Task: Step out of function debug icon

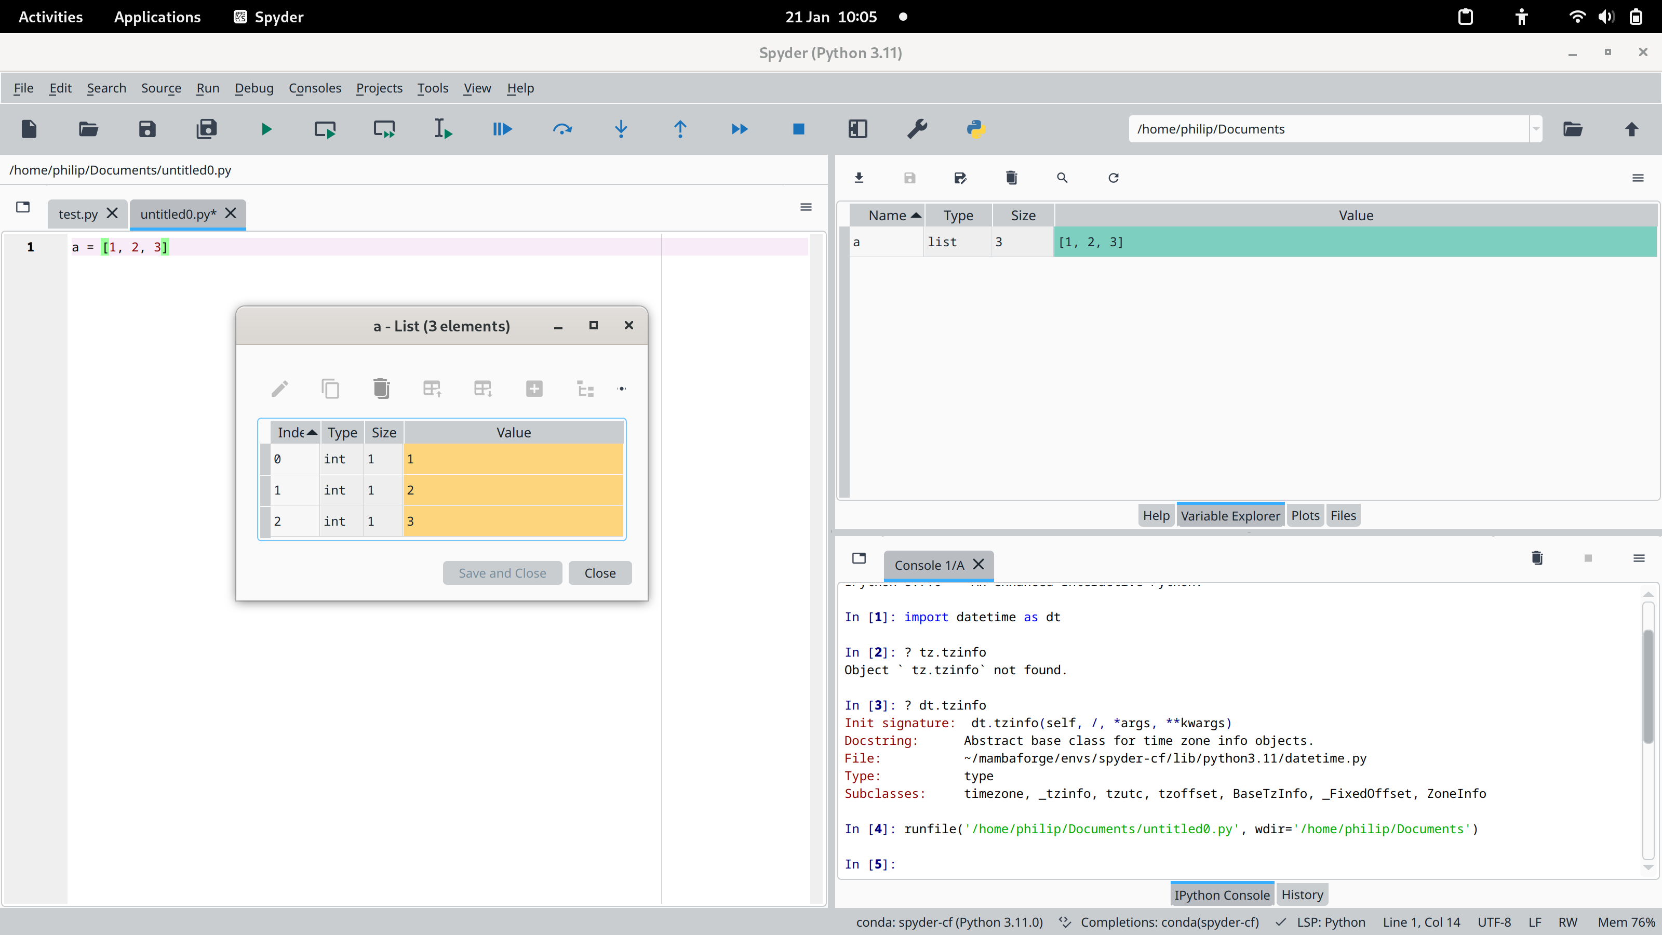Action: click(x=680, y=129)
